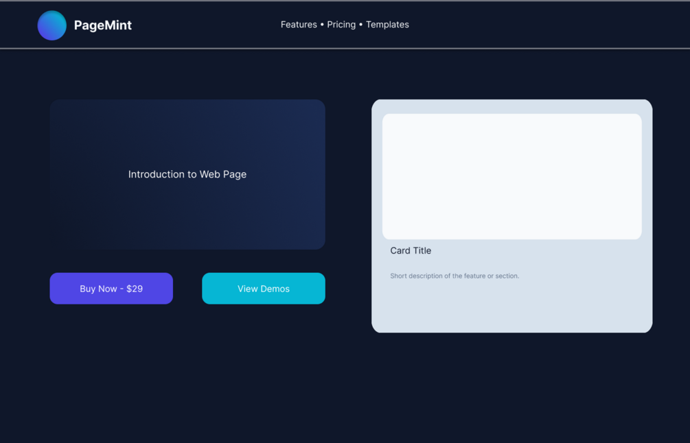Click the PageMint brand name text

coord(103,25)
